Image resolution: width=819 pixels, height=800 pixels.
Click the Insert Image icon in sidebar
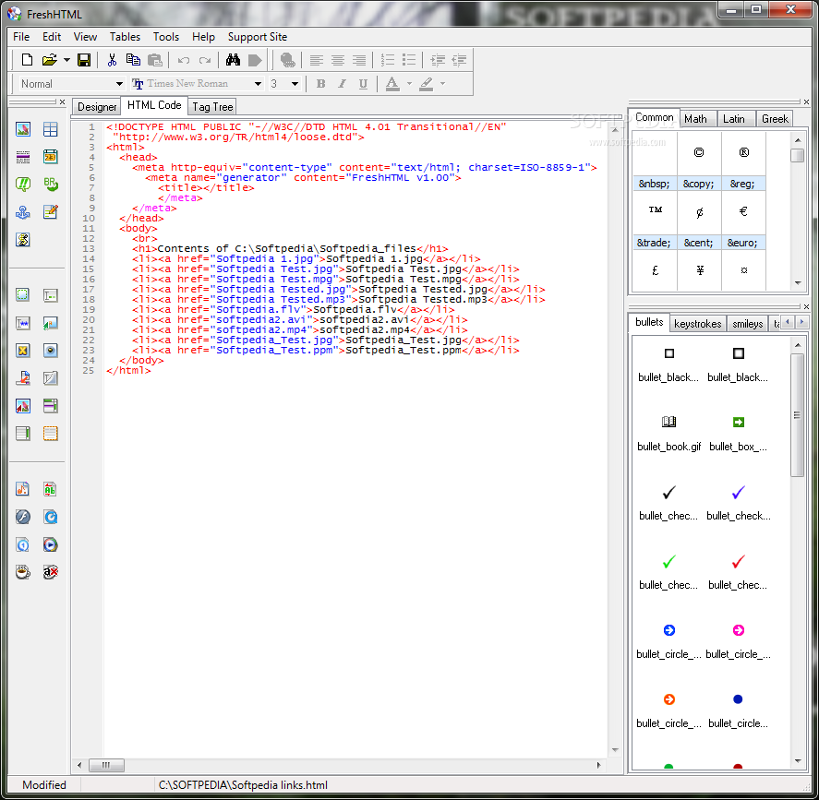[23, 130]
